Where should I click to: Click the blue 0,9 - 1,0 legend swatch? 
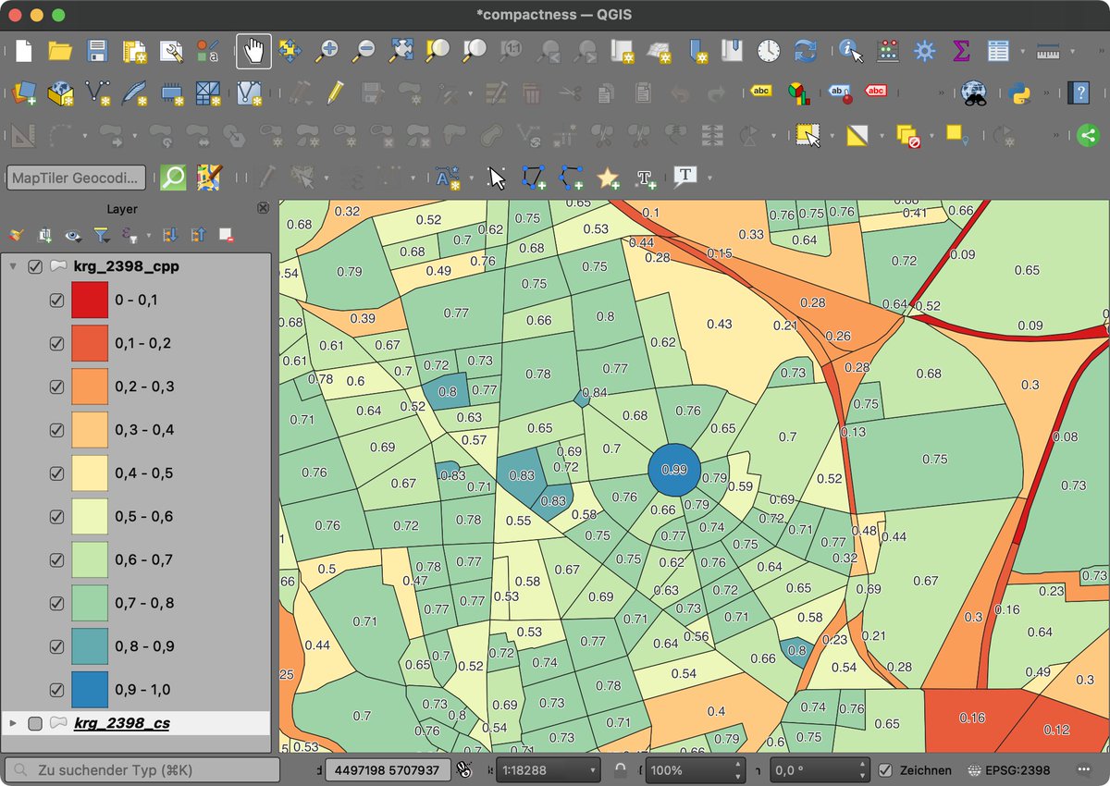point(90,690)
